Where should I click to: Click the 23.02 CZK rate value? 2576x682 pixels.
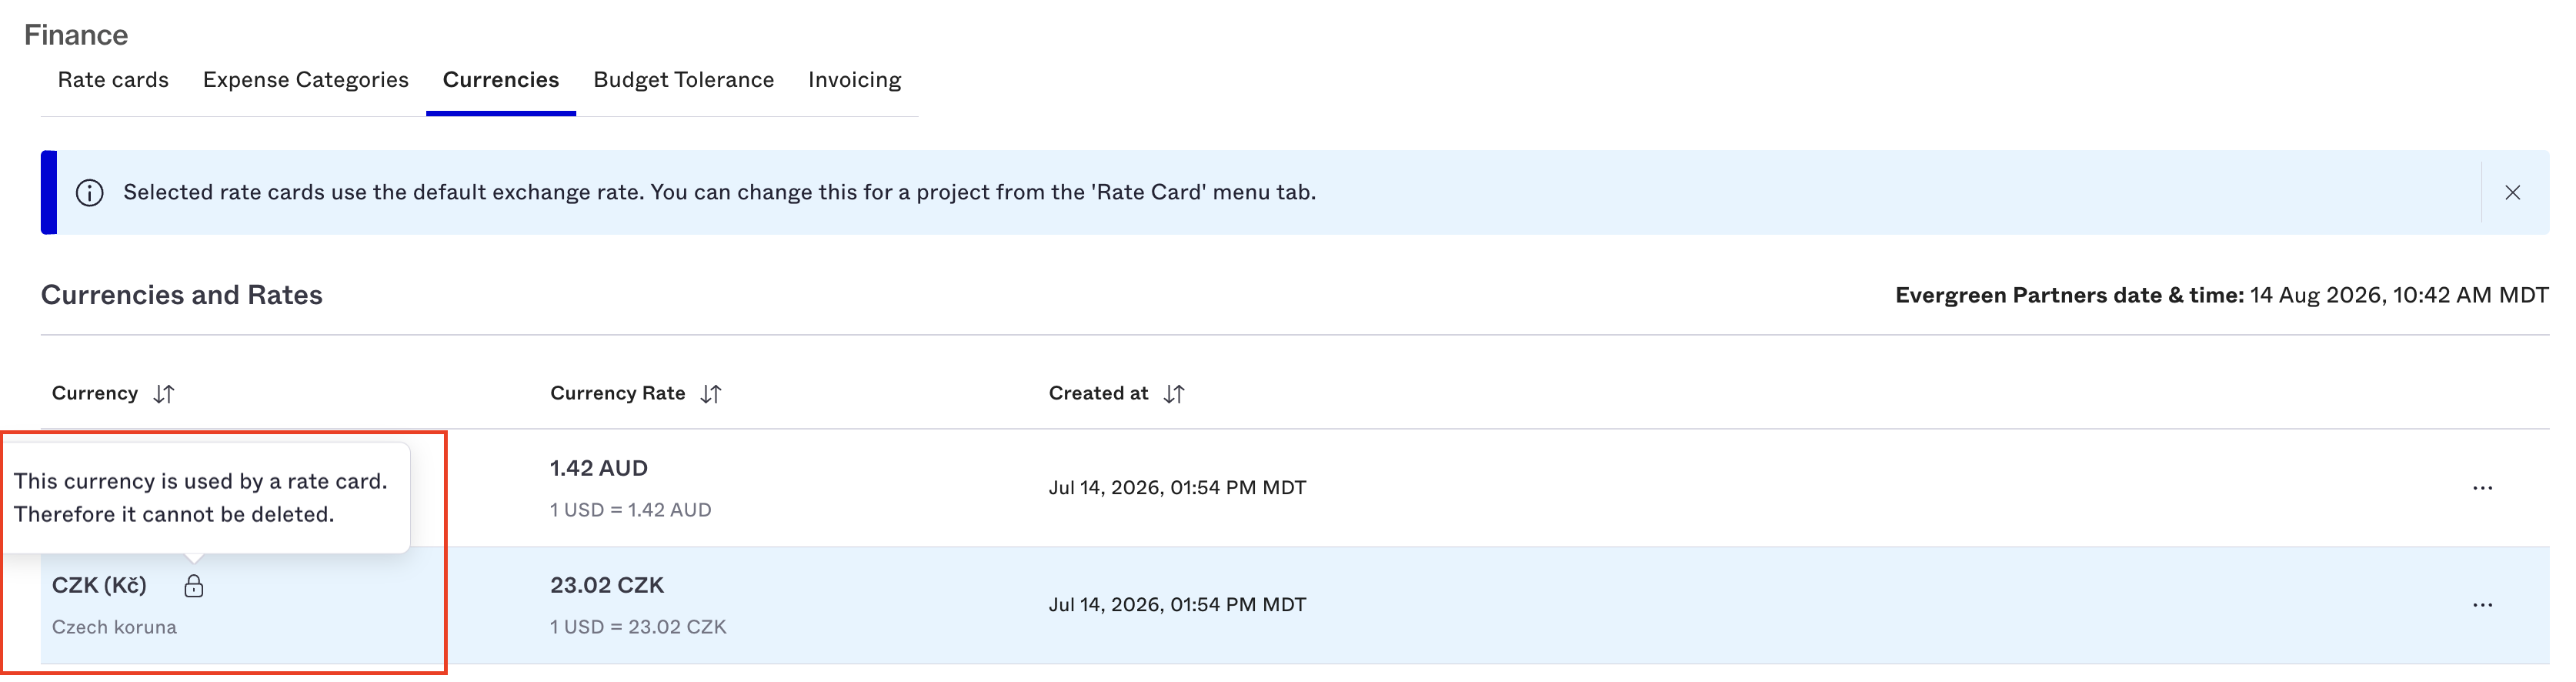point(607,586)
